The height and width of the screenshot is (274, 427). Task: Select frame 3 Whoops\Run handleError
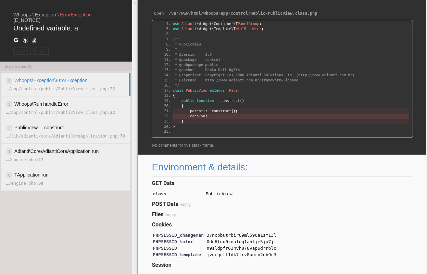coord(66,108)
